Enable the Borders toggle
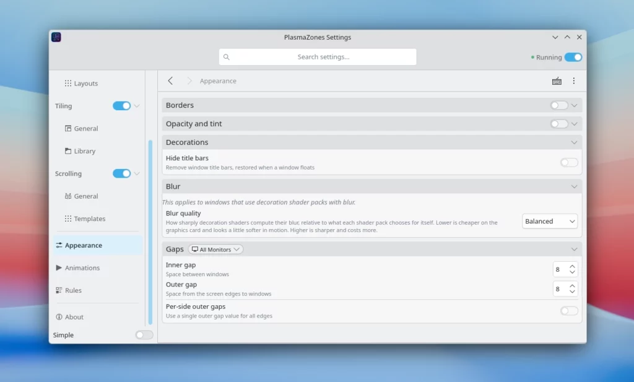Screen dimensions: 634x382 (559, 105)
